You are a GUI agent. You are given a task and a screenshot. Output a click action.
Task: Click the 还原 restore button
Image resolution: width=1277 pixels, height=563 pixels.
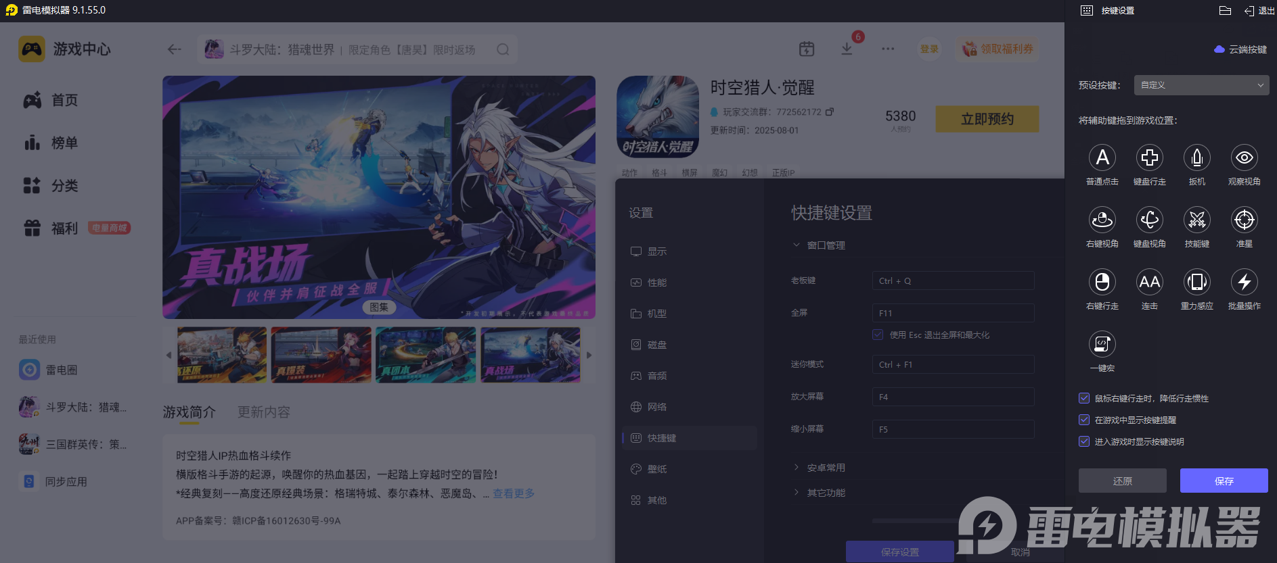pos(1123,481)
